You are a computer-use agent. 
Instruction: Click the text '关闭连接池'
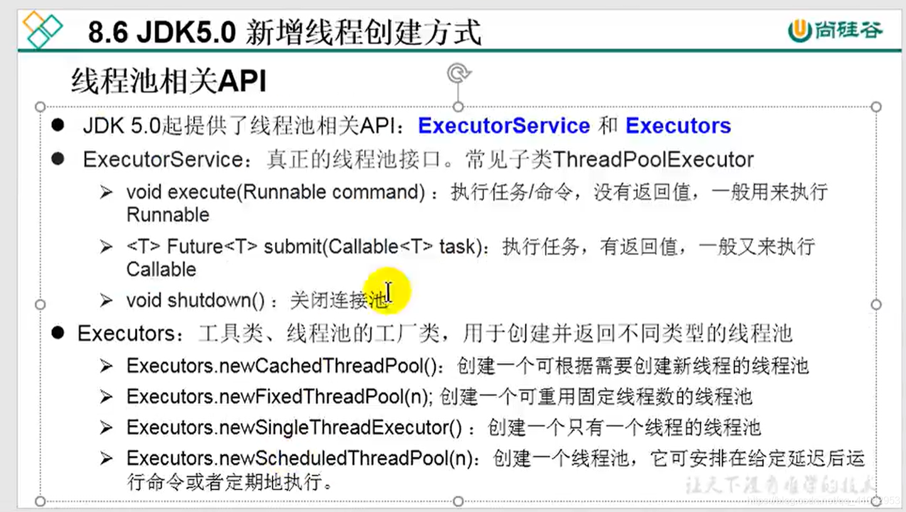(x=340, y=300)
